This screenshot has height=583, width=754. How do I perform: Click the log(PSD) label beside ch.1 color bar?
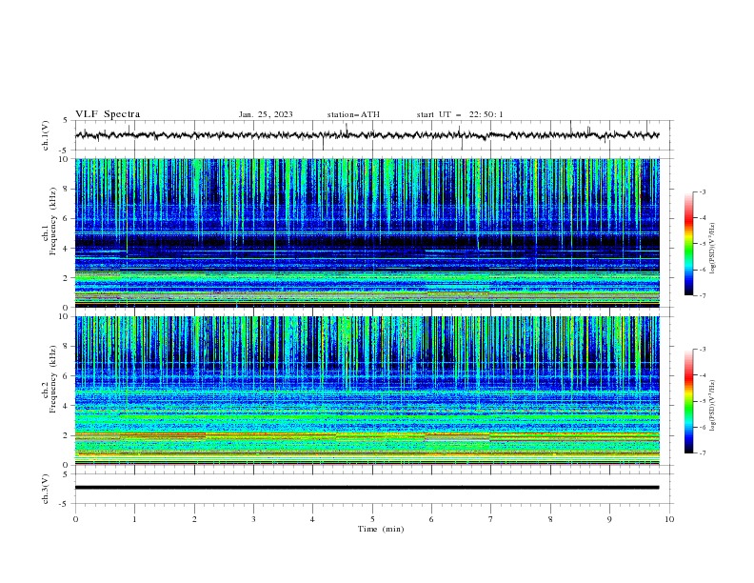712,248
